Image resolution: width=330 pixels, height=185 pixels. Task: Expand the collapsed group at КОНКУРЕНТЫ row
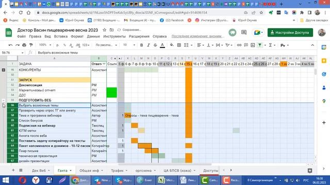click(x=4, y=70)
